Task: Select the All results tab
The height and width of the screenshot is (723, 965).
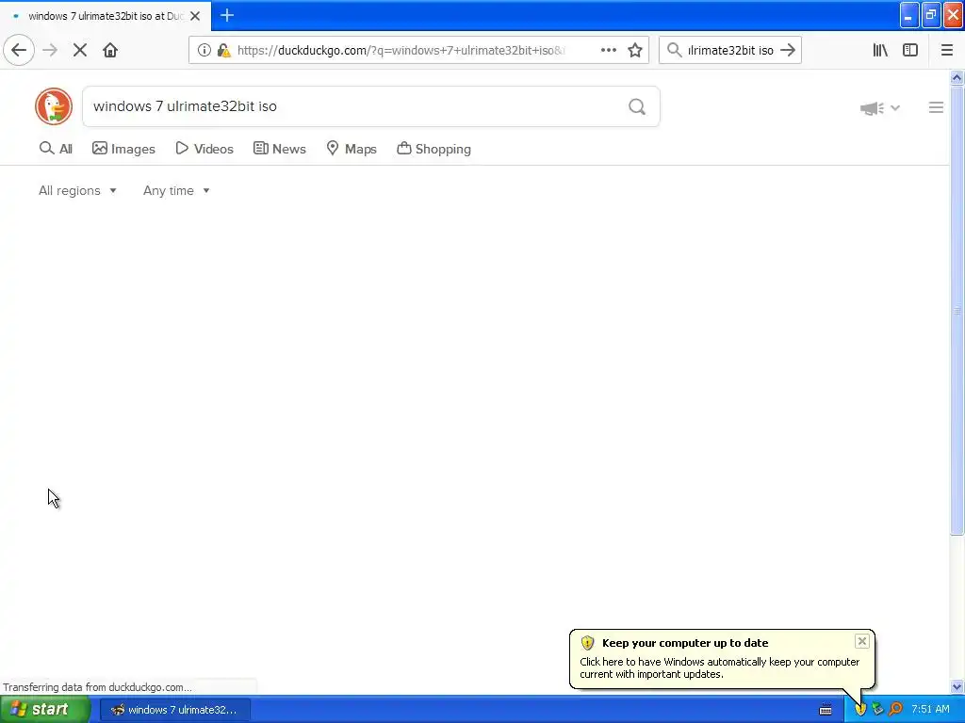Action: 56,149
